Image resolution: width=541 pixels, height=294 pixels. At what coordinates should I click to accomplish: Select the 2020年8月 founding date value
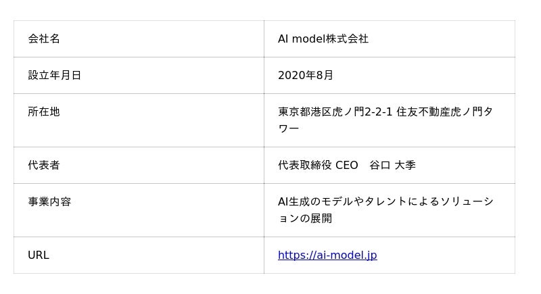[x=306, y=76]
